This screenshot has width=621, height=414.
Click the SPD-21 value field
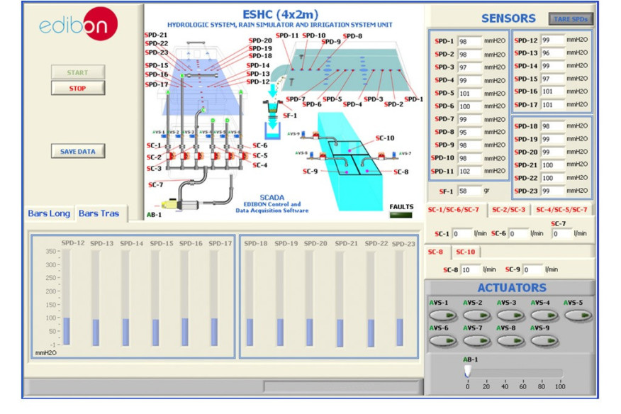click(x=553, y=165)
